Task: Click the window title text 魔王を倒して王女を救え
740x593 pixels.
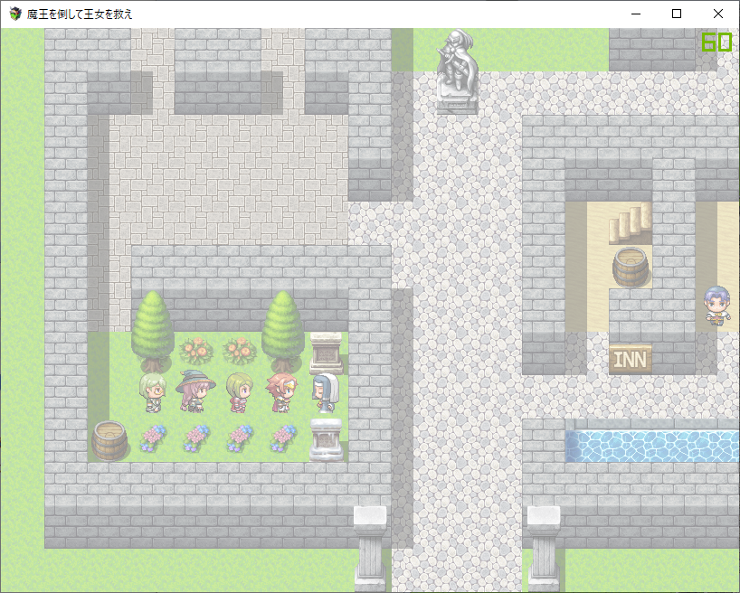Action: click(x=80, y=14)
